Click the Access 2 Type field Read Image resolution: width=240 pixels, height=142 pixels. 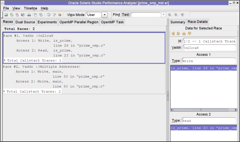[209, 121]
